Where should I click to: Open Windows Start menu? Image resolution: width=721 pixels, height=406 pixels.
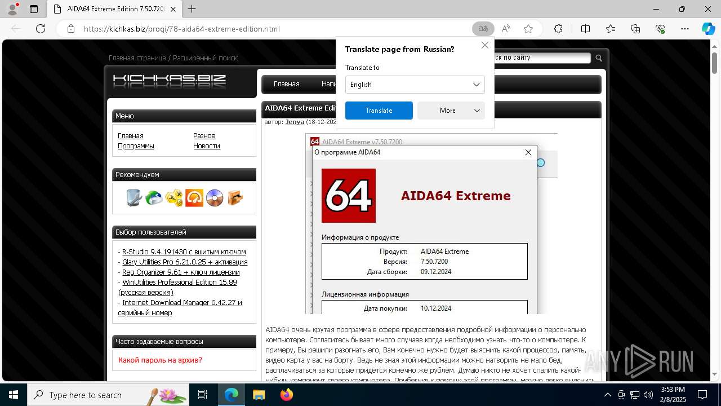click(x=14, y=395)
